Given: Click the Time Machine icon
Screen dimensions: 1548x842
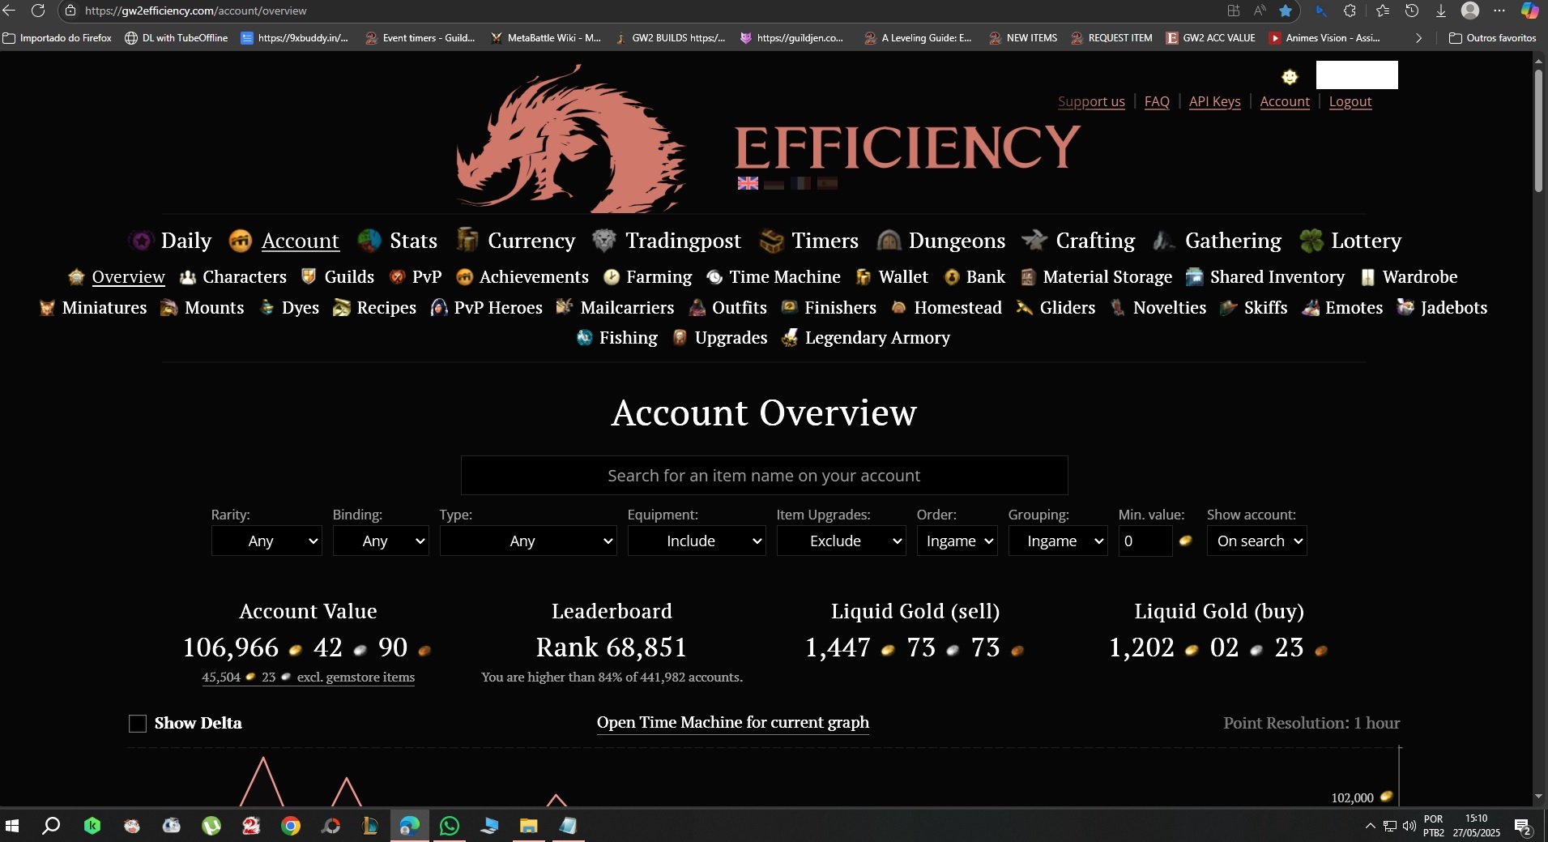Looking at the screenshot, I should click(x=714, y=277).
